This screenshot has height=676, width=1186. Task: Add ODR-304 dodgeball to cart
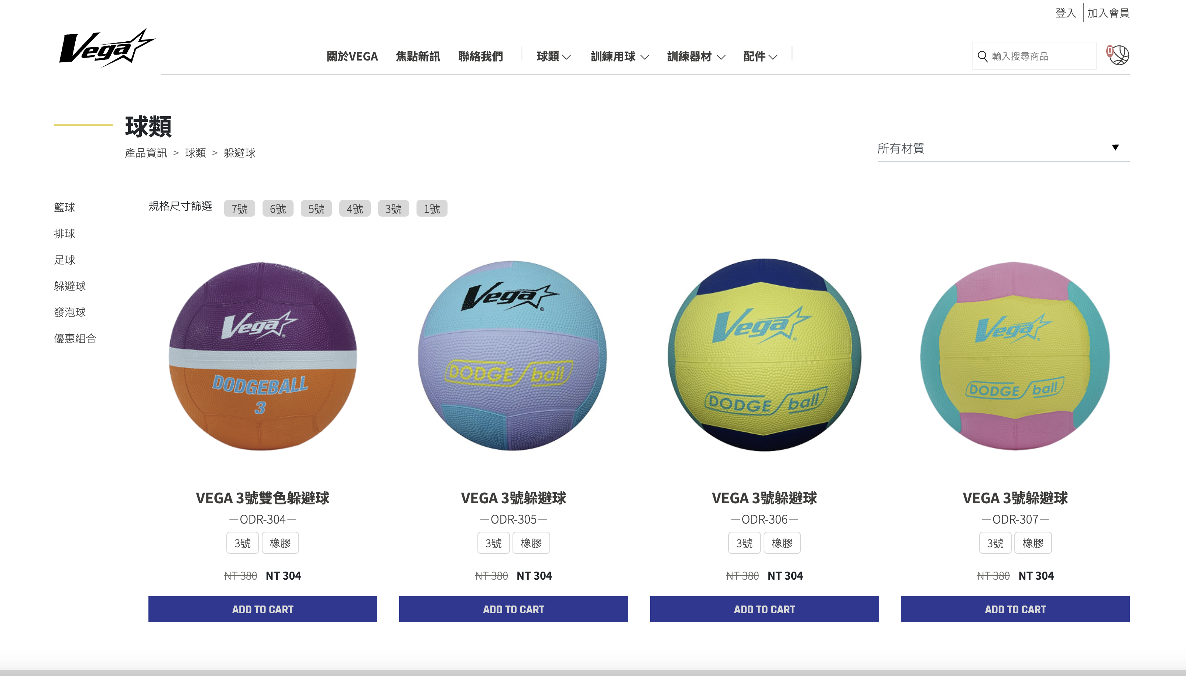click(263, 609)
